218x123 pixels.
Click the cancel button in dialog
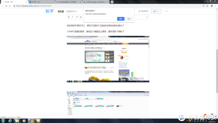129,19
